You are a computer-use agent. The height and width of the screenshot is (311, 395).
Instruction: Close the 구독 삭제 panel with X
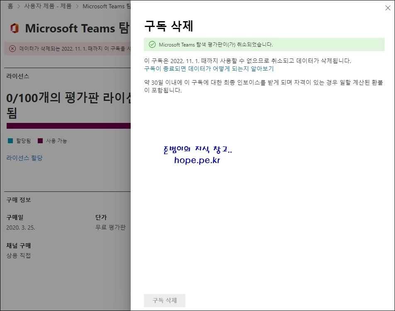pyautogui.click(x=388, y=8)
